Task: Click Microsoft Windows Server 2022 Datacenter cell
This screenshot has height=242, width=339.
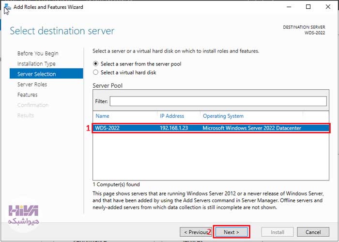Action: [252, 128]
